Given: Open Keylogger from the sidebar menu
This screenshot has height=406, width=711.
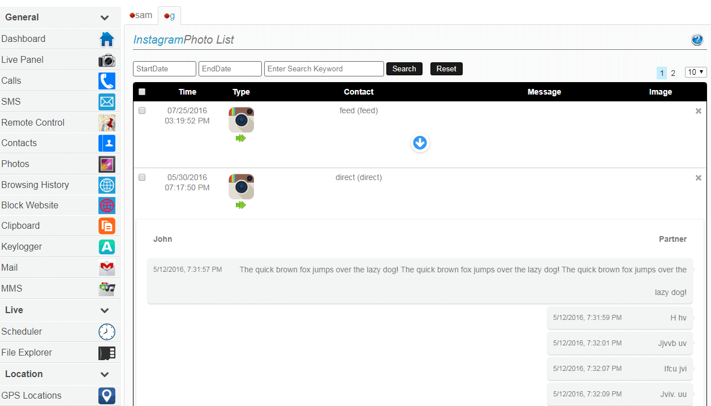Looking at the screenshot, I should [x=21, y=247].
